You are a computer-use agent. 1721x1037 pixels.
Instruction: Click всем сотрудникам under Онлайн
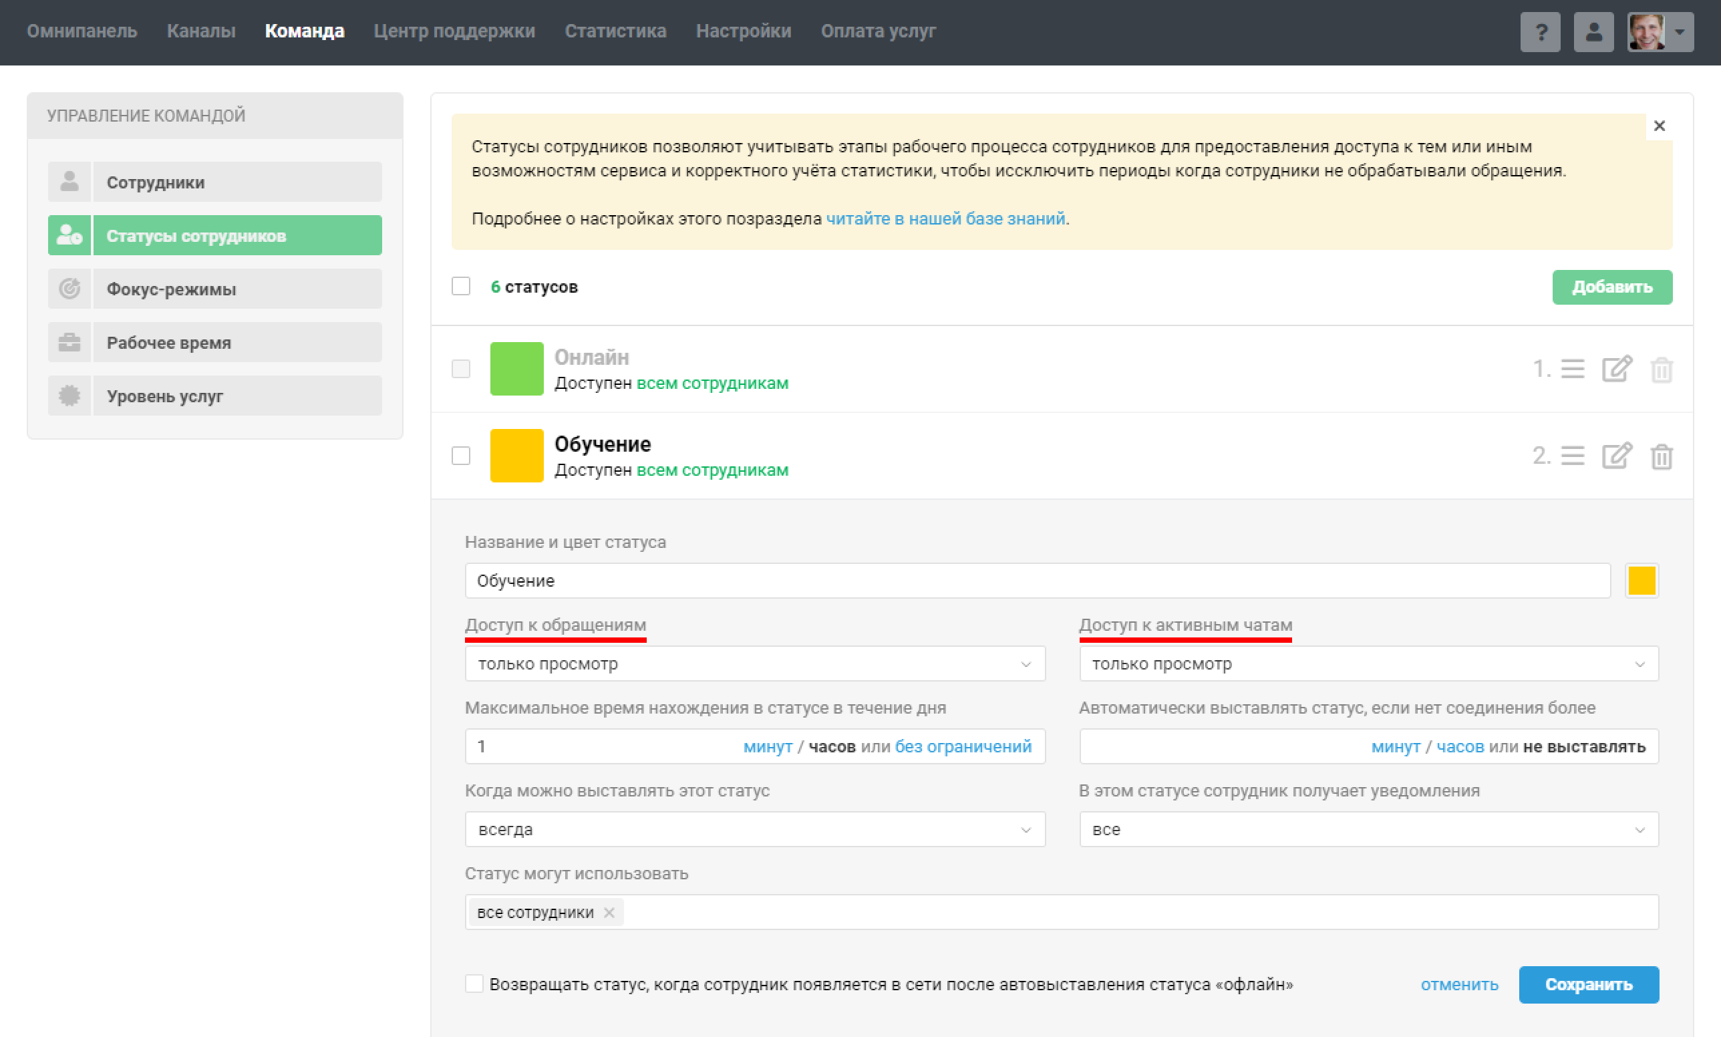712,384
